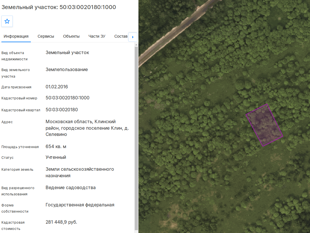The height and width of the screenshot is (233, 310).
Task: Select cadastral quarter value 50:03:0020180
Action: (62, 110)
